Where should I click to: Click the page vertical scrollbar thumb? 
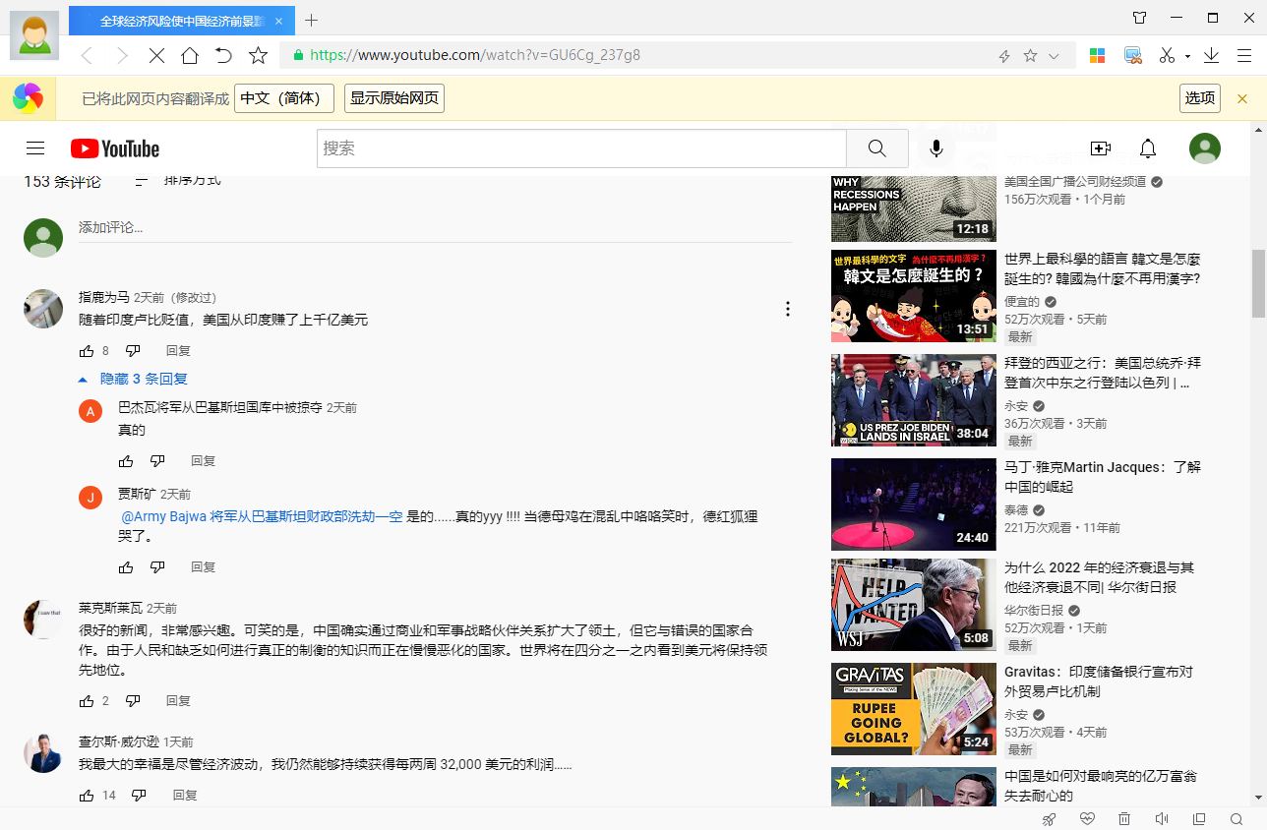click(x=1258, y=283)
